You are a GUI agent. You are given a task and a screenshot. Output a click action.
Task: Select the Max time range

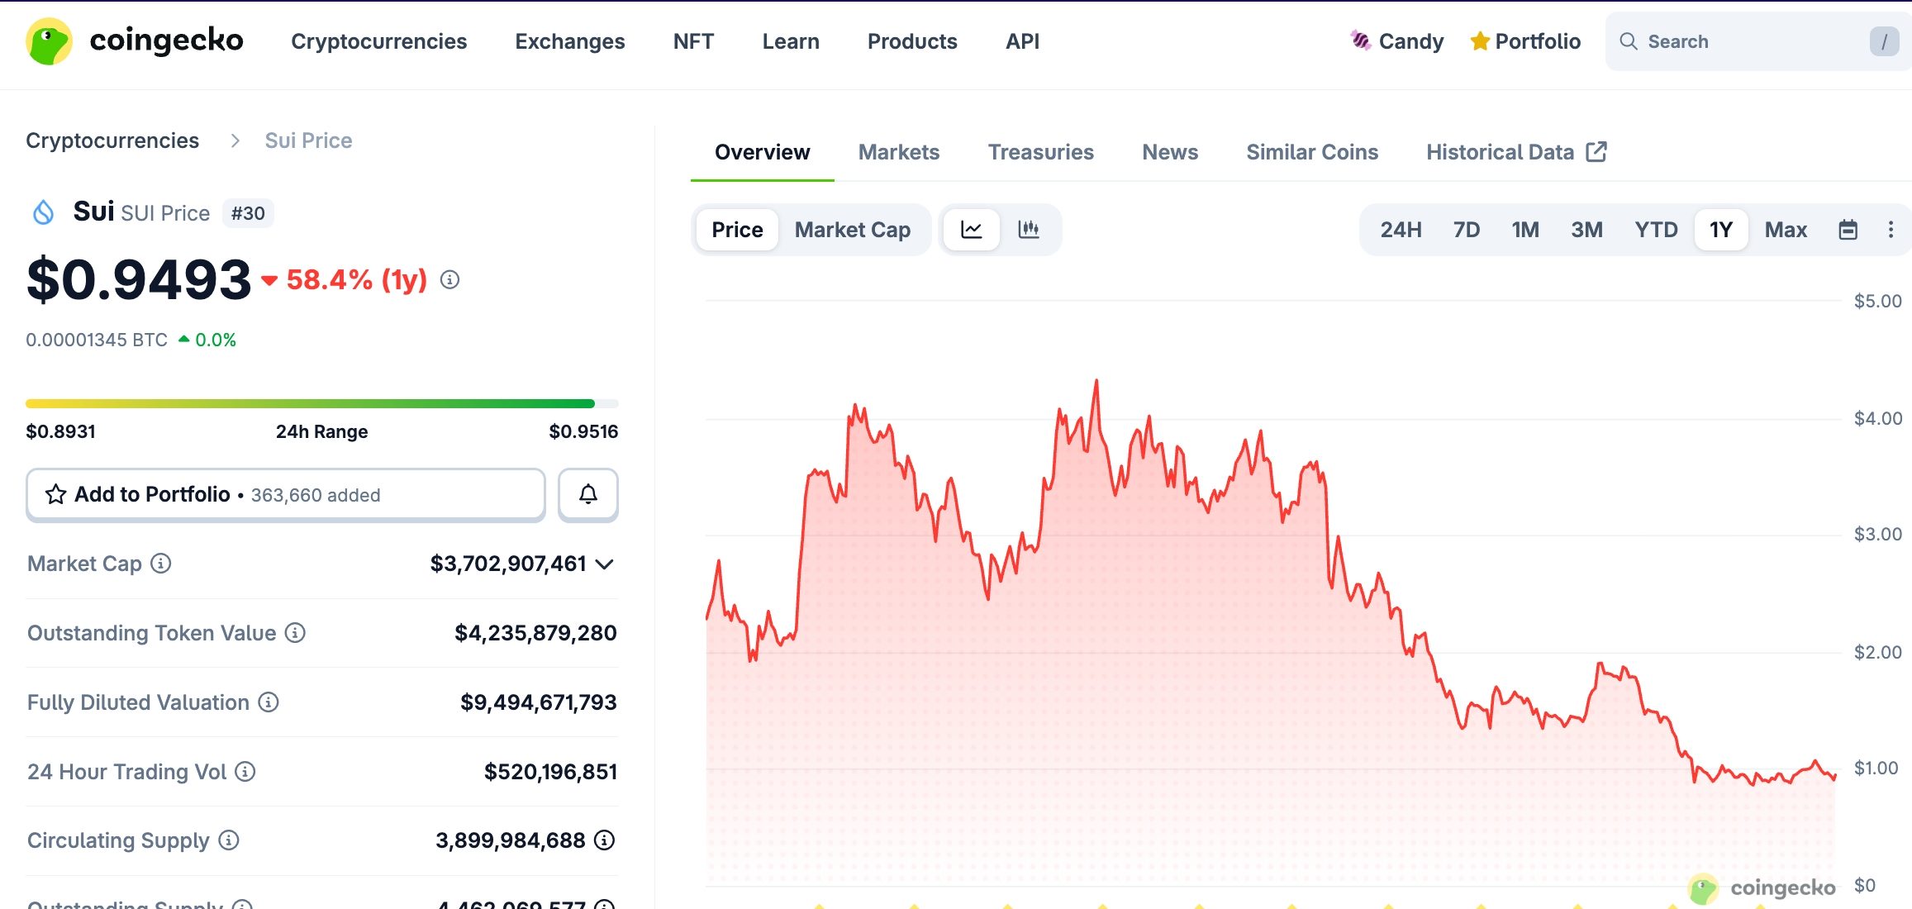point(1786,230)
